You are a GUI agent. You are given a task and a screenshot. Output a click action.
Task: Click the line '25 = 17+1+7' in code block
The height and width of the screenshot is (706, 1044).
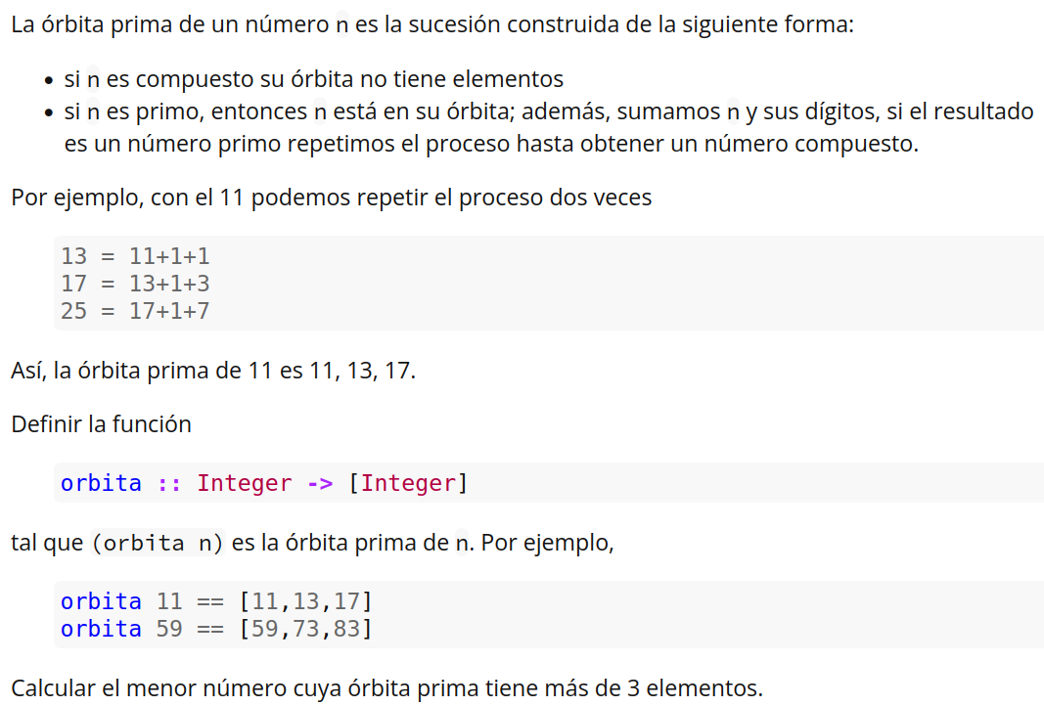pos(135,311)
